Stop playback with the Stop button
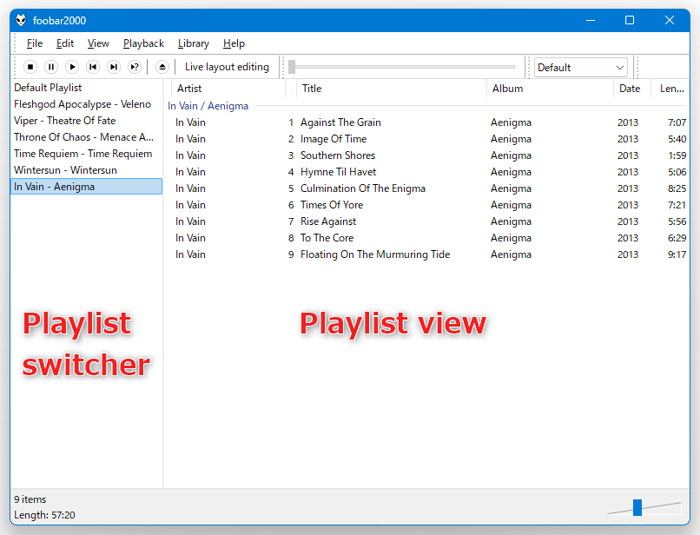The height and width of the screenshot is (535, 700). pyautogui.click(x=30, y=67)
